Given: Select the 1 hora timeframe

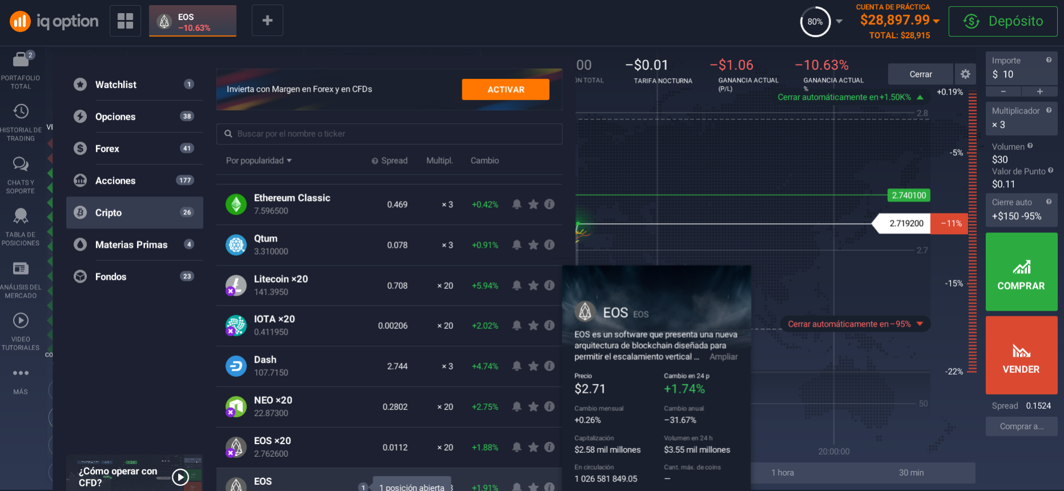Looking at the screenshot, I should (783, 473).
